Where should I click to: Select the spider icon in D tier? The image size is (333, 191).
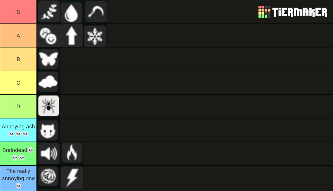(x=48, y=106)
